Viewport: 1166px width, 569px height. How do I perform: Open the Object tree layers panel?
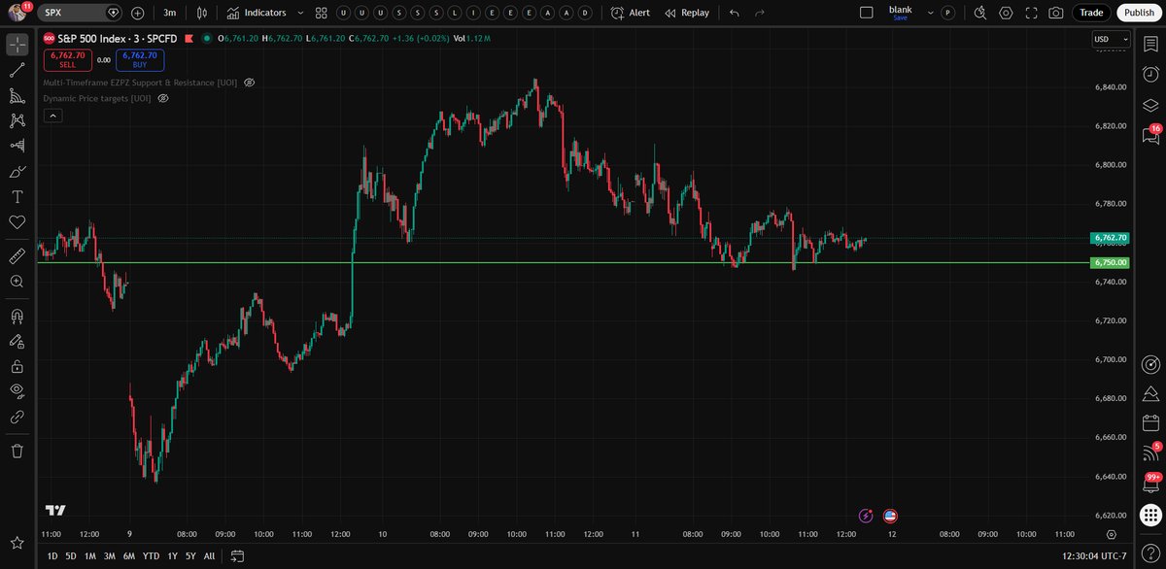[1150, 105]
